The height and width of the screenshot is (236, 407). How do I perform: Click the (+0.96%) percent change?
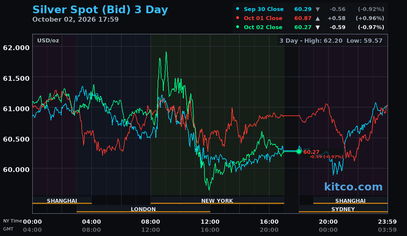tap(370, 18)
